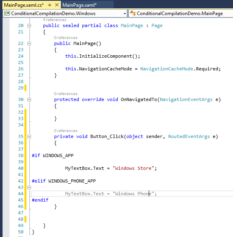Click the WINDOWS_PHONE_APP directive symbol
The height and width of the screenshot is (237, 233).
point(72,181)
